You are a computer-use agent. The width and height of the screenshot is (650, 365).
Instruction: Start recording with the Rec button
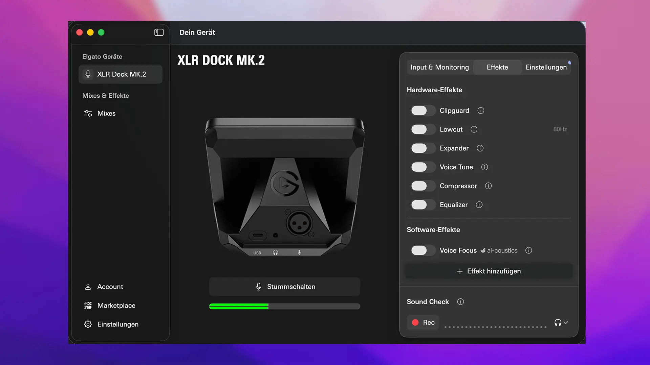pos(423,322)
